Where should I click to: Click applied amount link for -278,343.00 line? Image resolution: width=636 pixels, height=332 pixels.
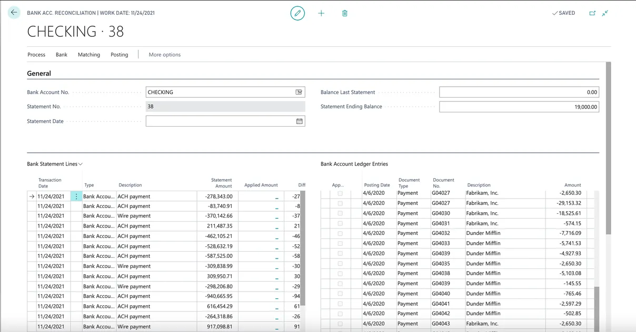coord(277,197)
